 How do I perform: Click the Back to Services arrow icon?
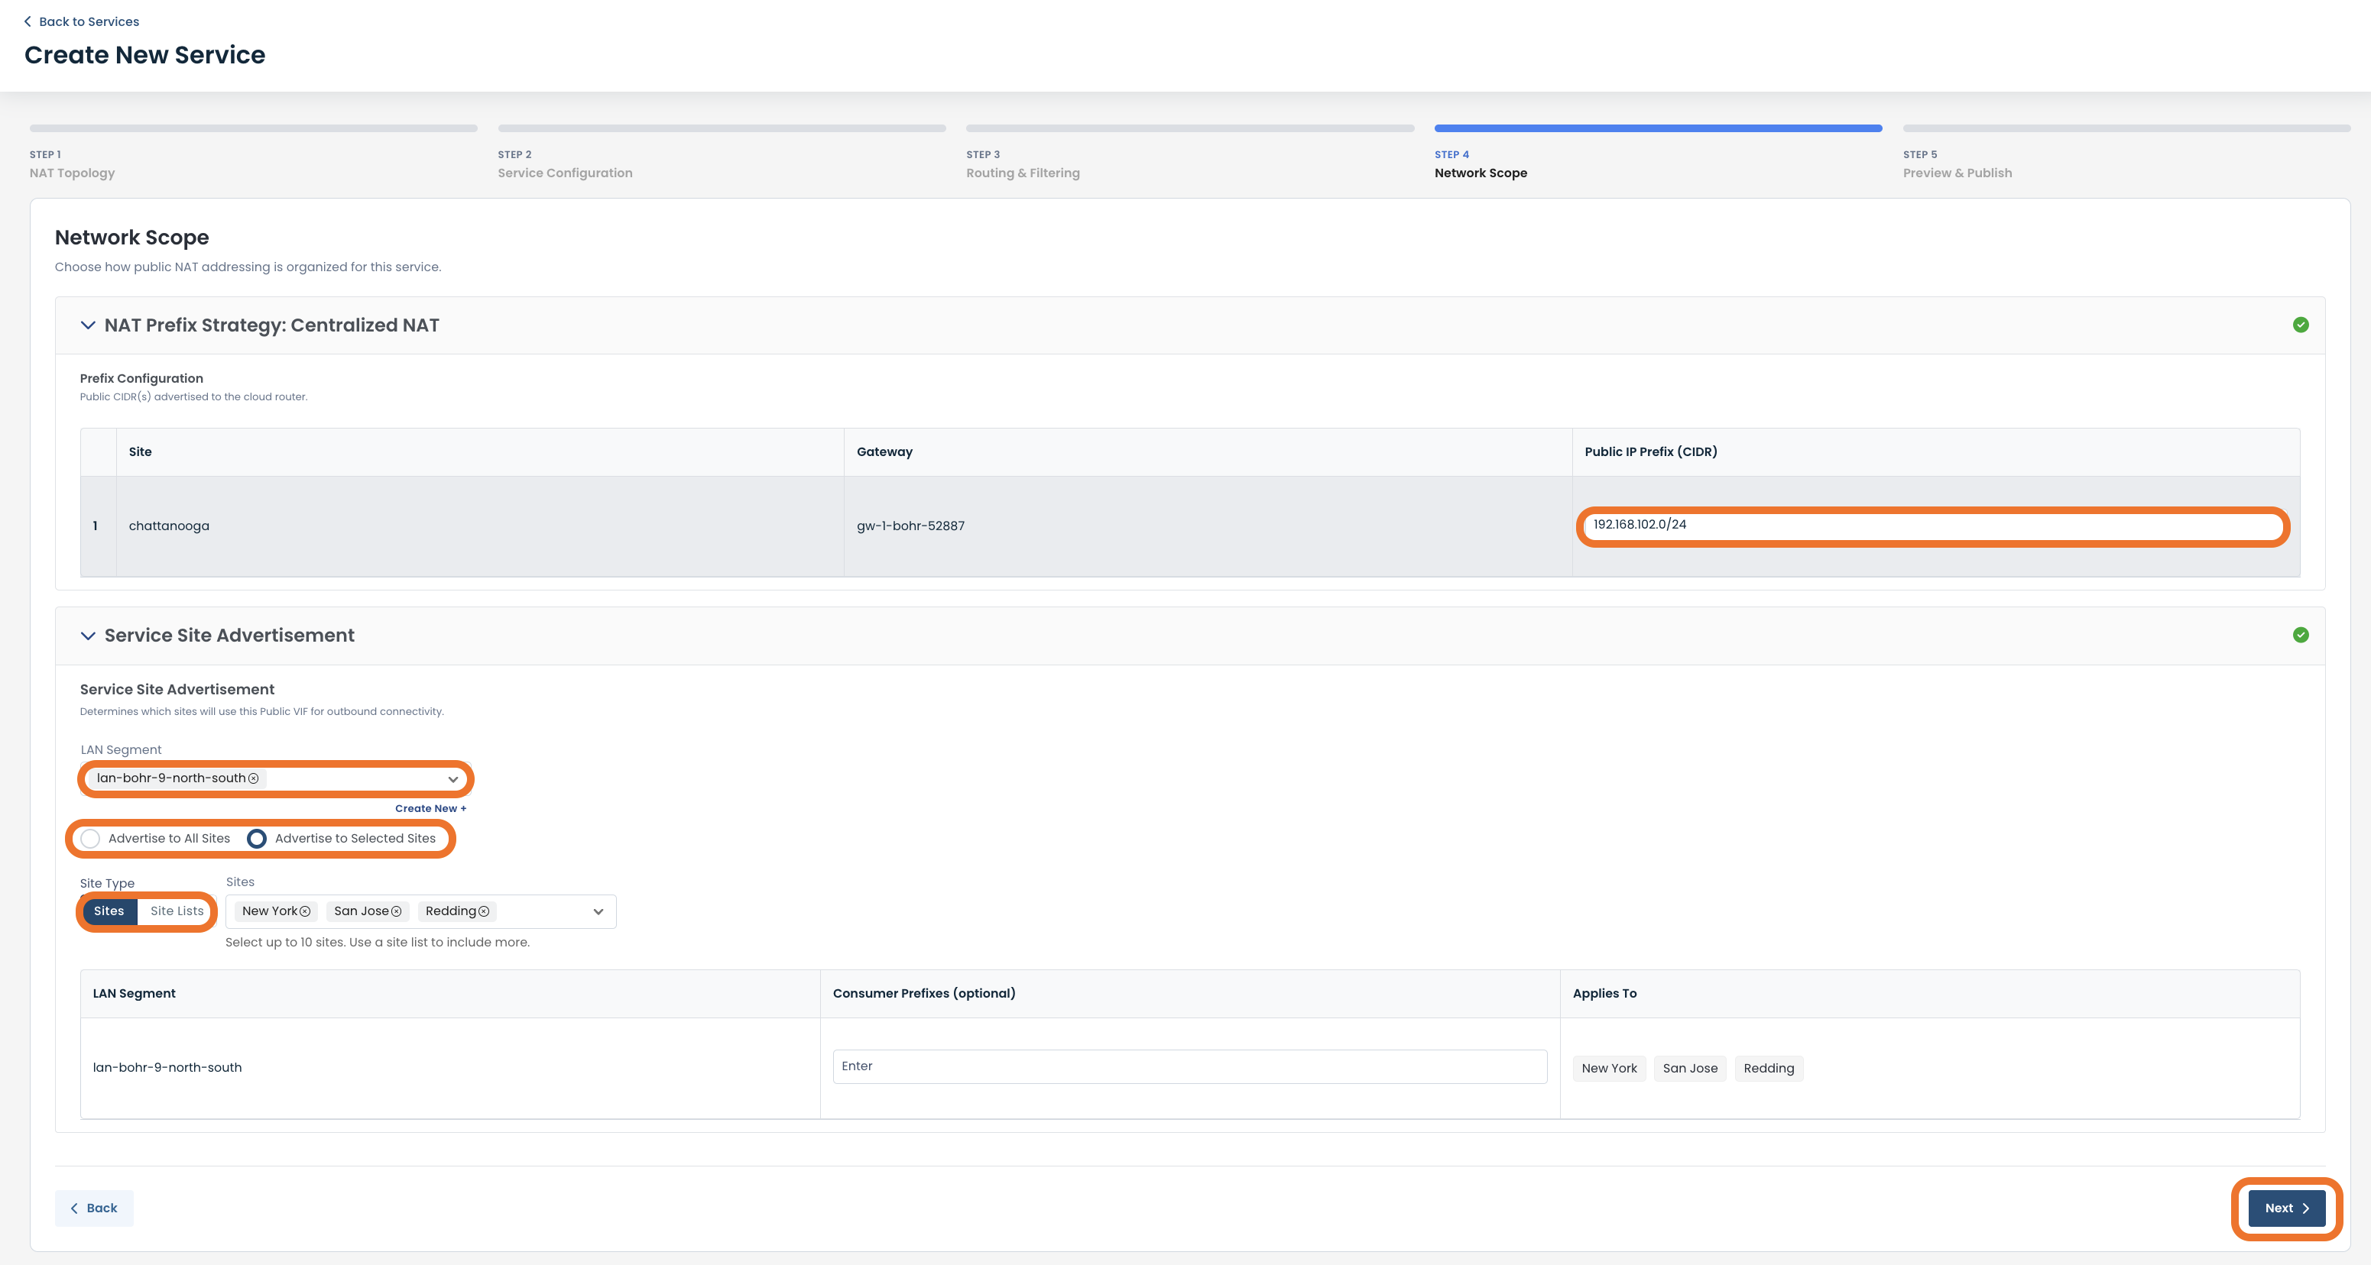point(28,21)
